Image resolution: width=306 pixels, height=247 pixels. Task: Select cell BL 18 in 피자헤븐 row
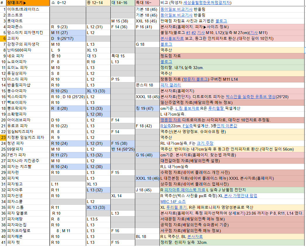pos(147,237)
